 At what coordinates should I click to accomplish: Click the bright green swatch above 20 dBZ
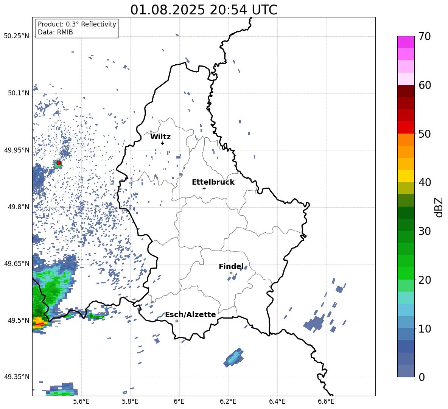(406, 273)
